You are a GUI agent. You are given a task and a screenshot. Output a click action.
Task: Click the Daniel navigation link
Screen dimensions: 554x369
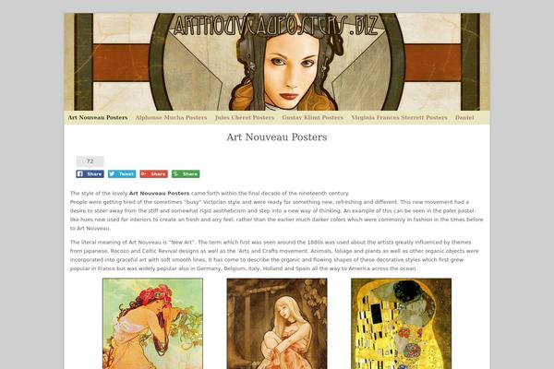coord(464,117)
